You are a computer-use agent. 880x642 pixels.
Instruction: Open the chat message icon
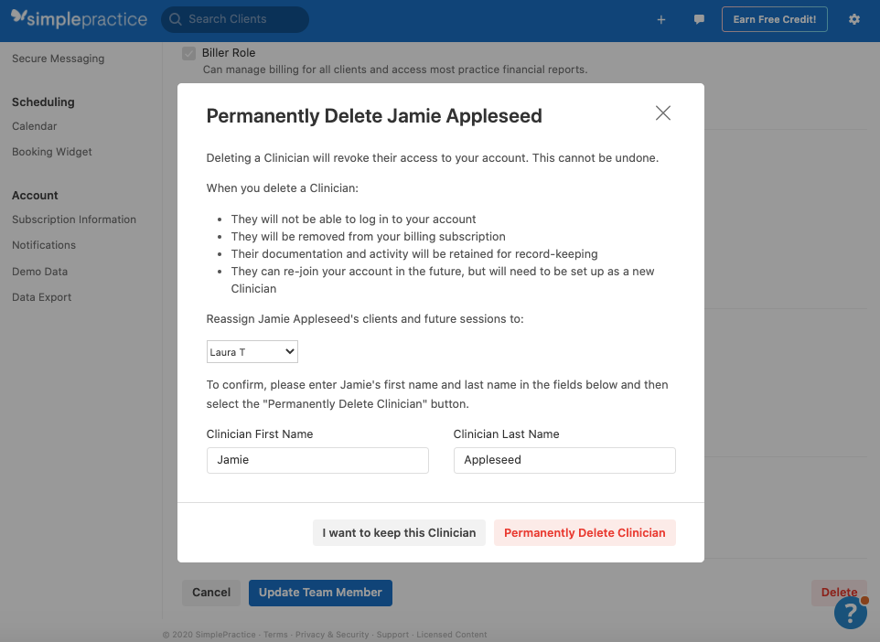coord(699,18)
